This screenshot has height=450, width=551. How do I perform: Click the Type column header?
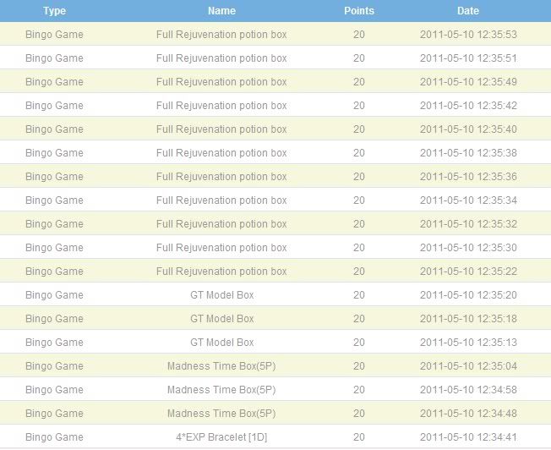[54, 10]
